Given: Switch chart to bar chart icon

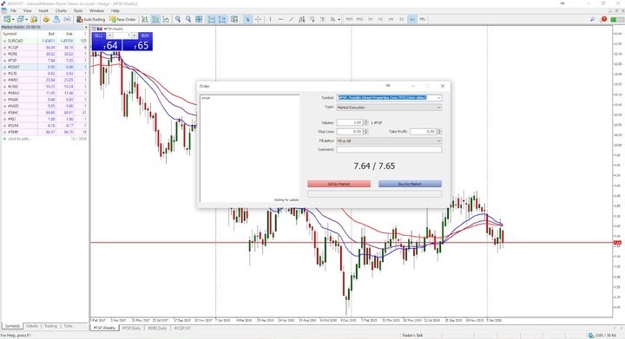Looking at the screenshot, I should pos(145,19).
